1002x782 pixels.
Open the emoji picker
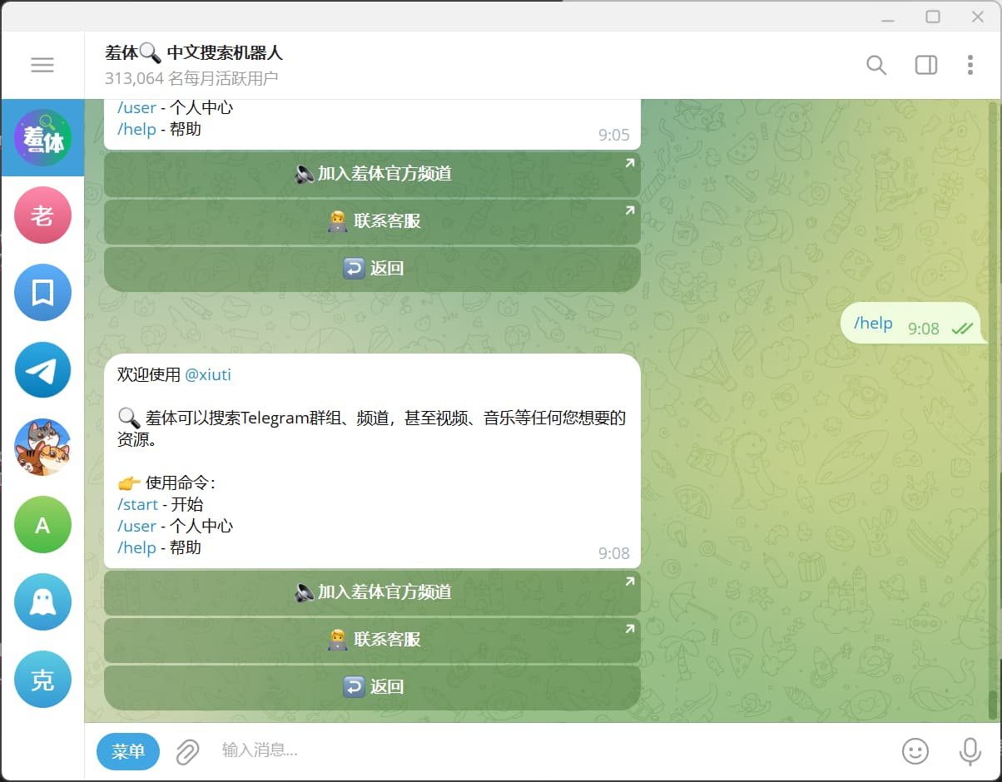pos(915,751)
